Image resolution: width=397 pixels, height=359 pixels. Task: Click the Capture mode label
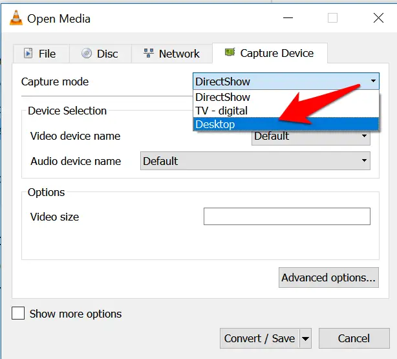tap(55, 82)
